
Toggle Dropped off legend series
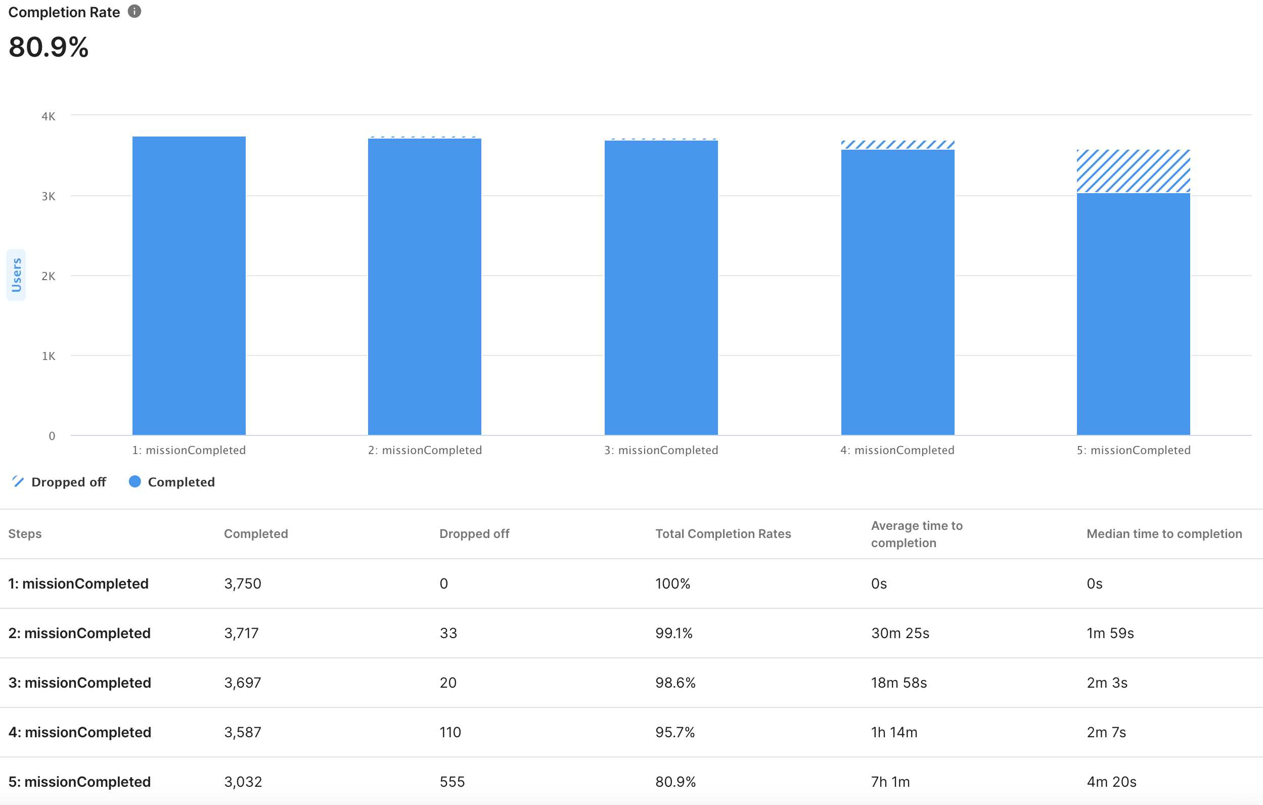(x=68, y=482)
